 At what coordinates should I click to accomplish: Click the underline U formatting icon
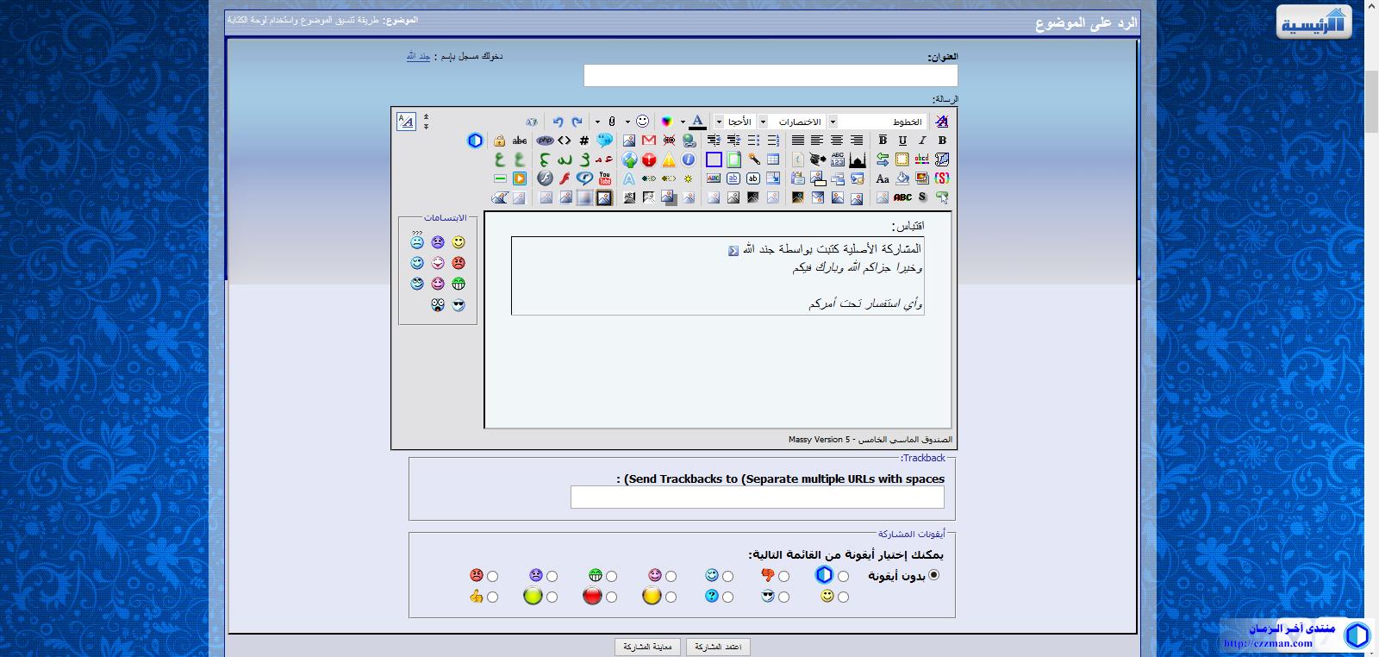(902, 141)
